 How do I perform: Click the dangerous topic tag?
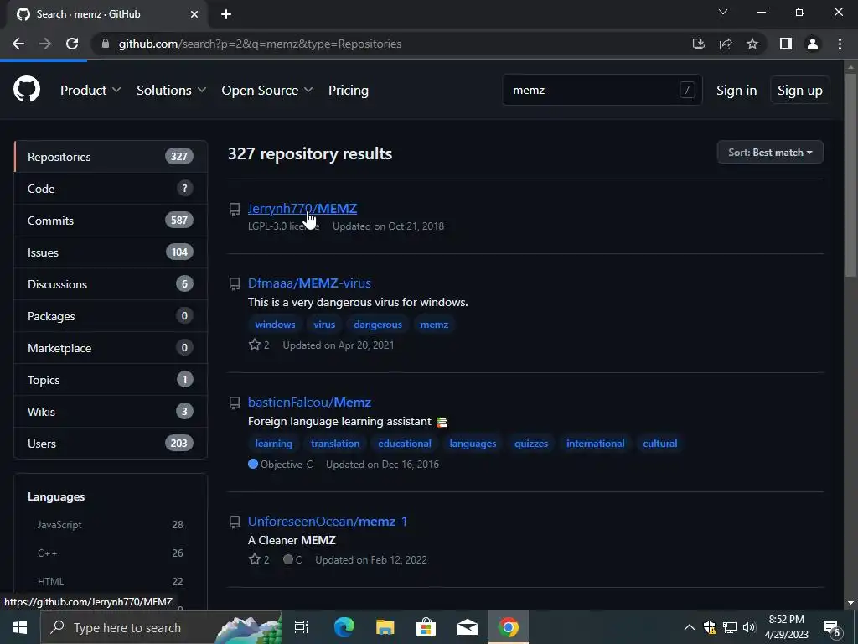tap(378, 325)
